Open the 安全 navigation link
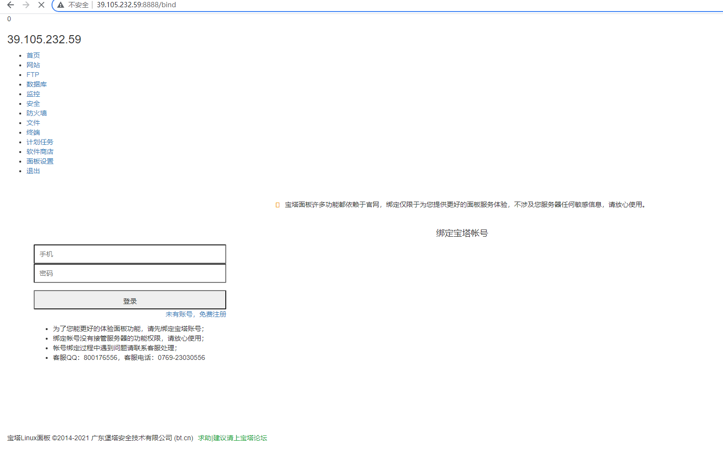This screenshot has width=723, height=459. point(33,103)
